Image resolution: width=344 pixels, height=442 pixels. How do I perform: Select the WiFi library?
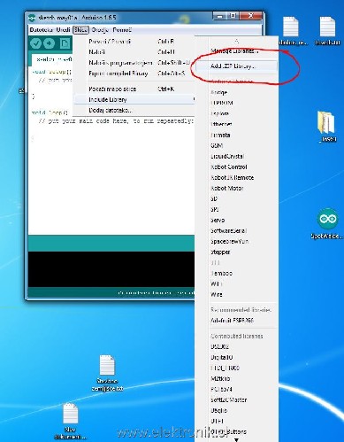coord(216,283)
